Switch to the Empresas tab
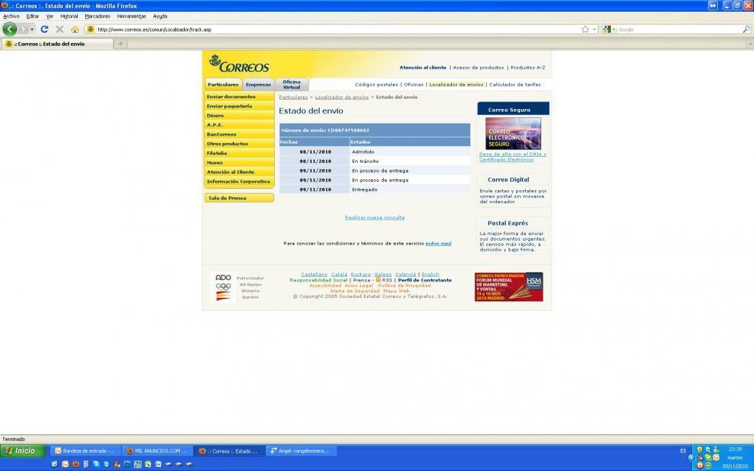Screen dimensions: 754x471 click(258, 85)
